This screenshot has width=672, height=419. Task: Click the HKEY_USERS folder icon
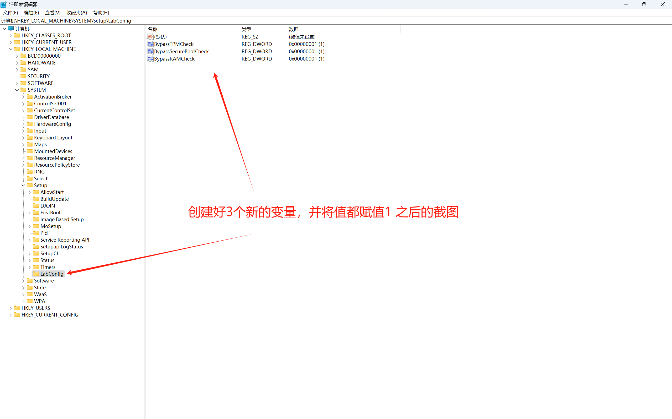click(x=17, y=308)
